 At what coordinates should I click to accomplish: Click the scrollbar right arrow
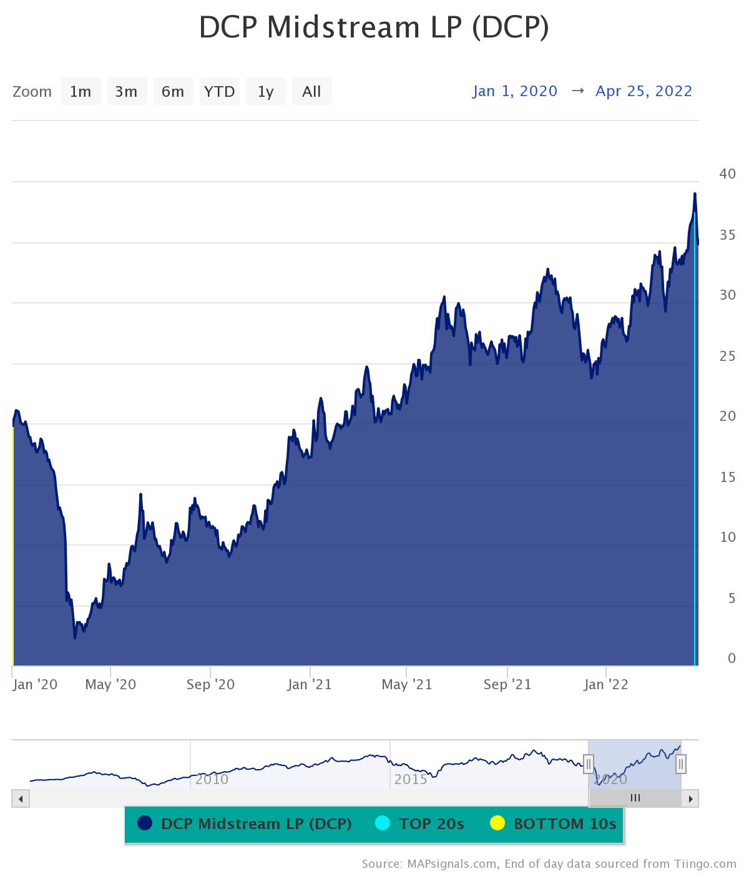[690, 798]
